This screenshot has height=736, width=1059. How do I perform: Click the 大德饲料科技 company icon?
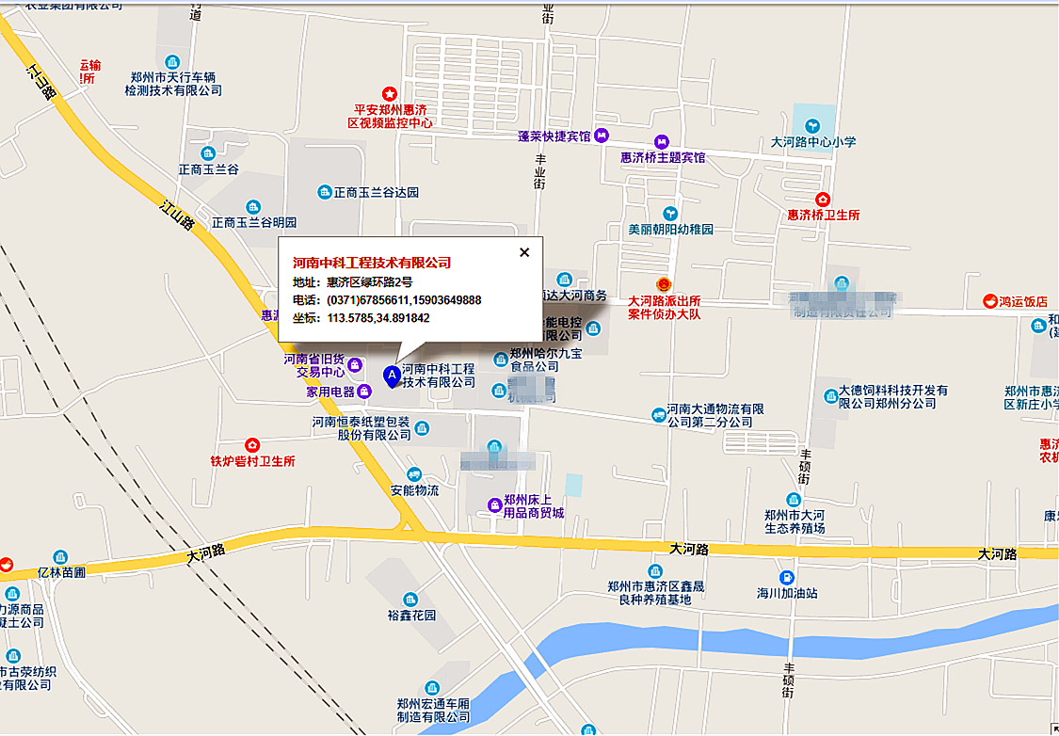[x=830, y=396]
